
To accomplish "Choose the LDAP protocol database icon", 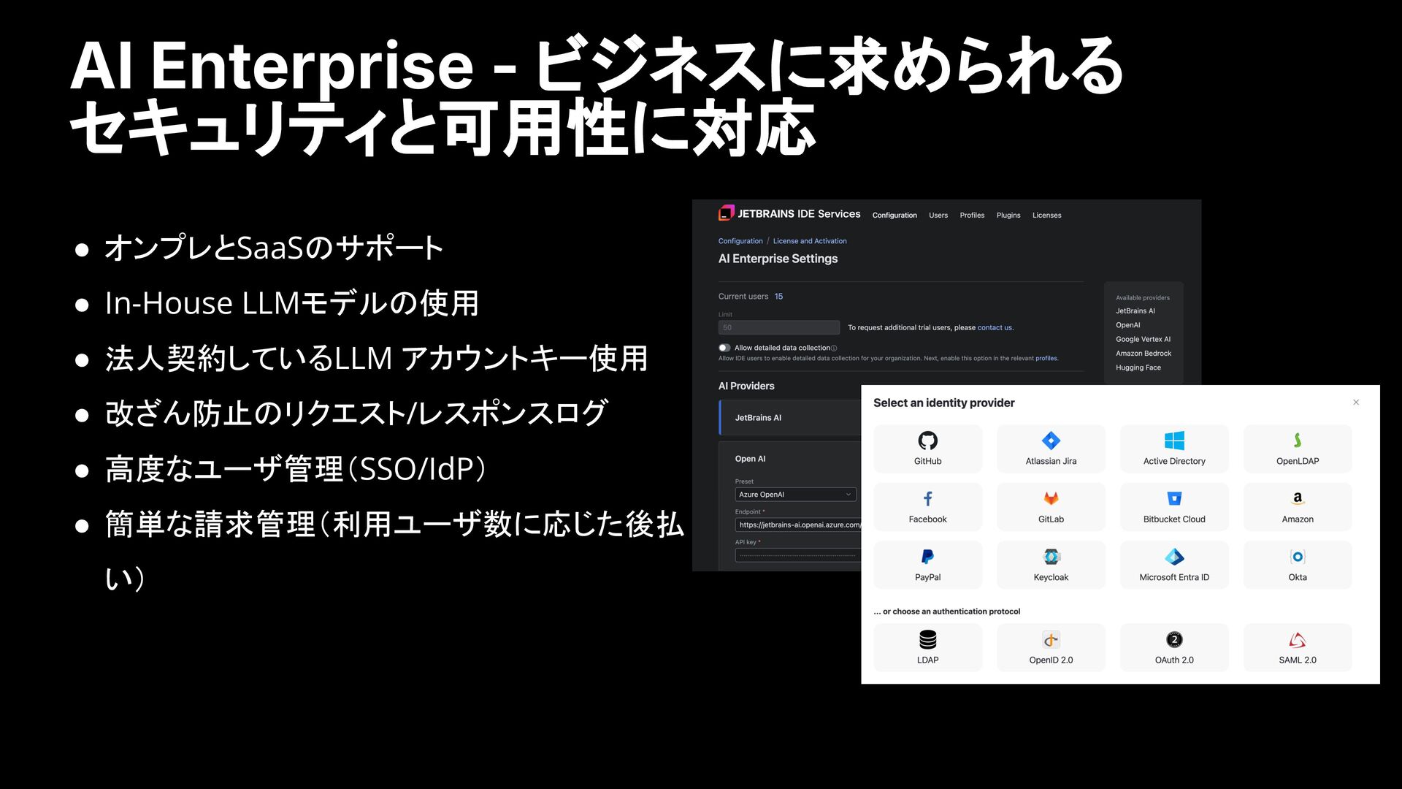I will pos(927,639).
